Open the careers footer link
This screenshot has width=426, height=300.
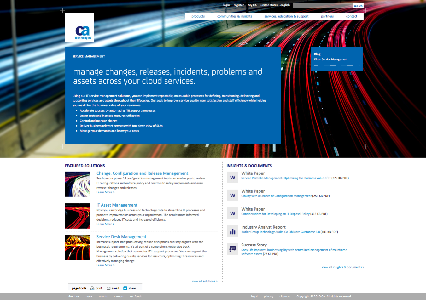[x=119, y=297]
